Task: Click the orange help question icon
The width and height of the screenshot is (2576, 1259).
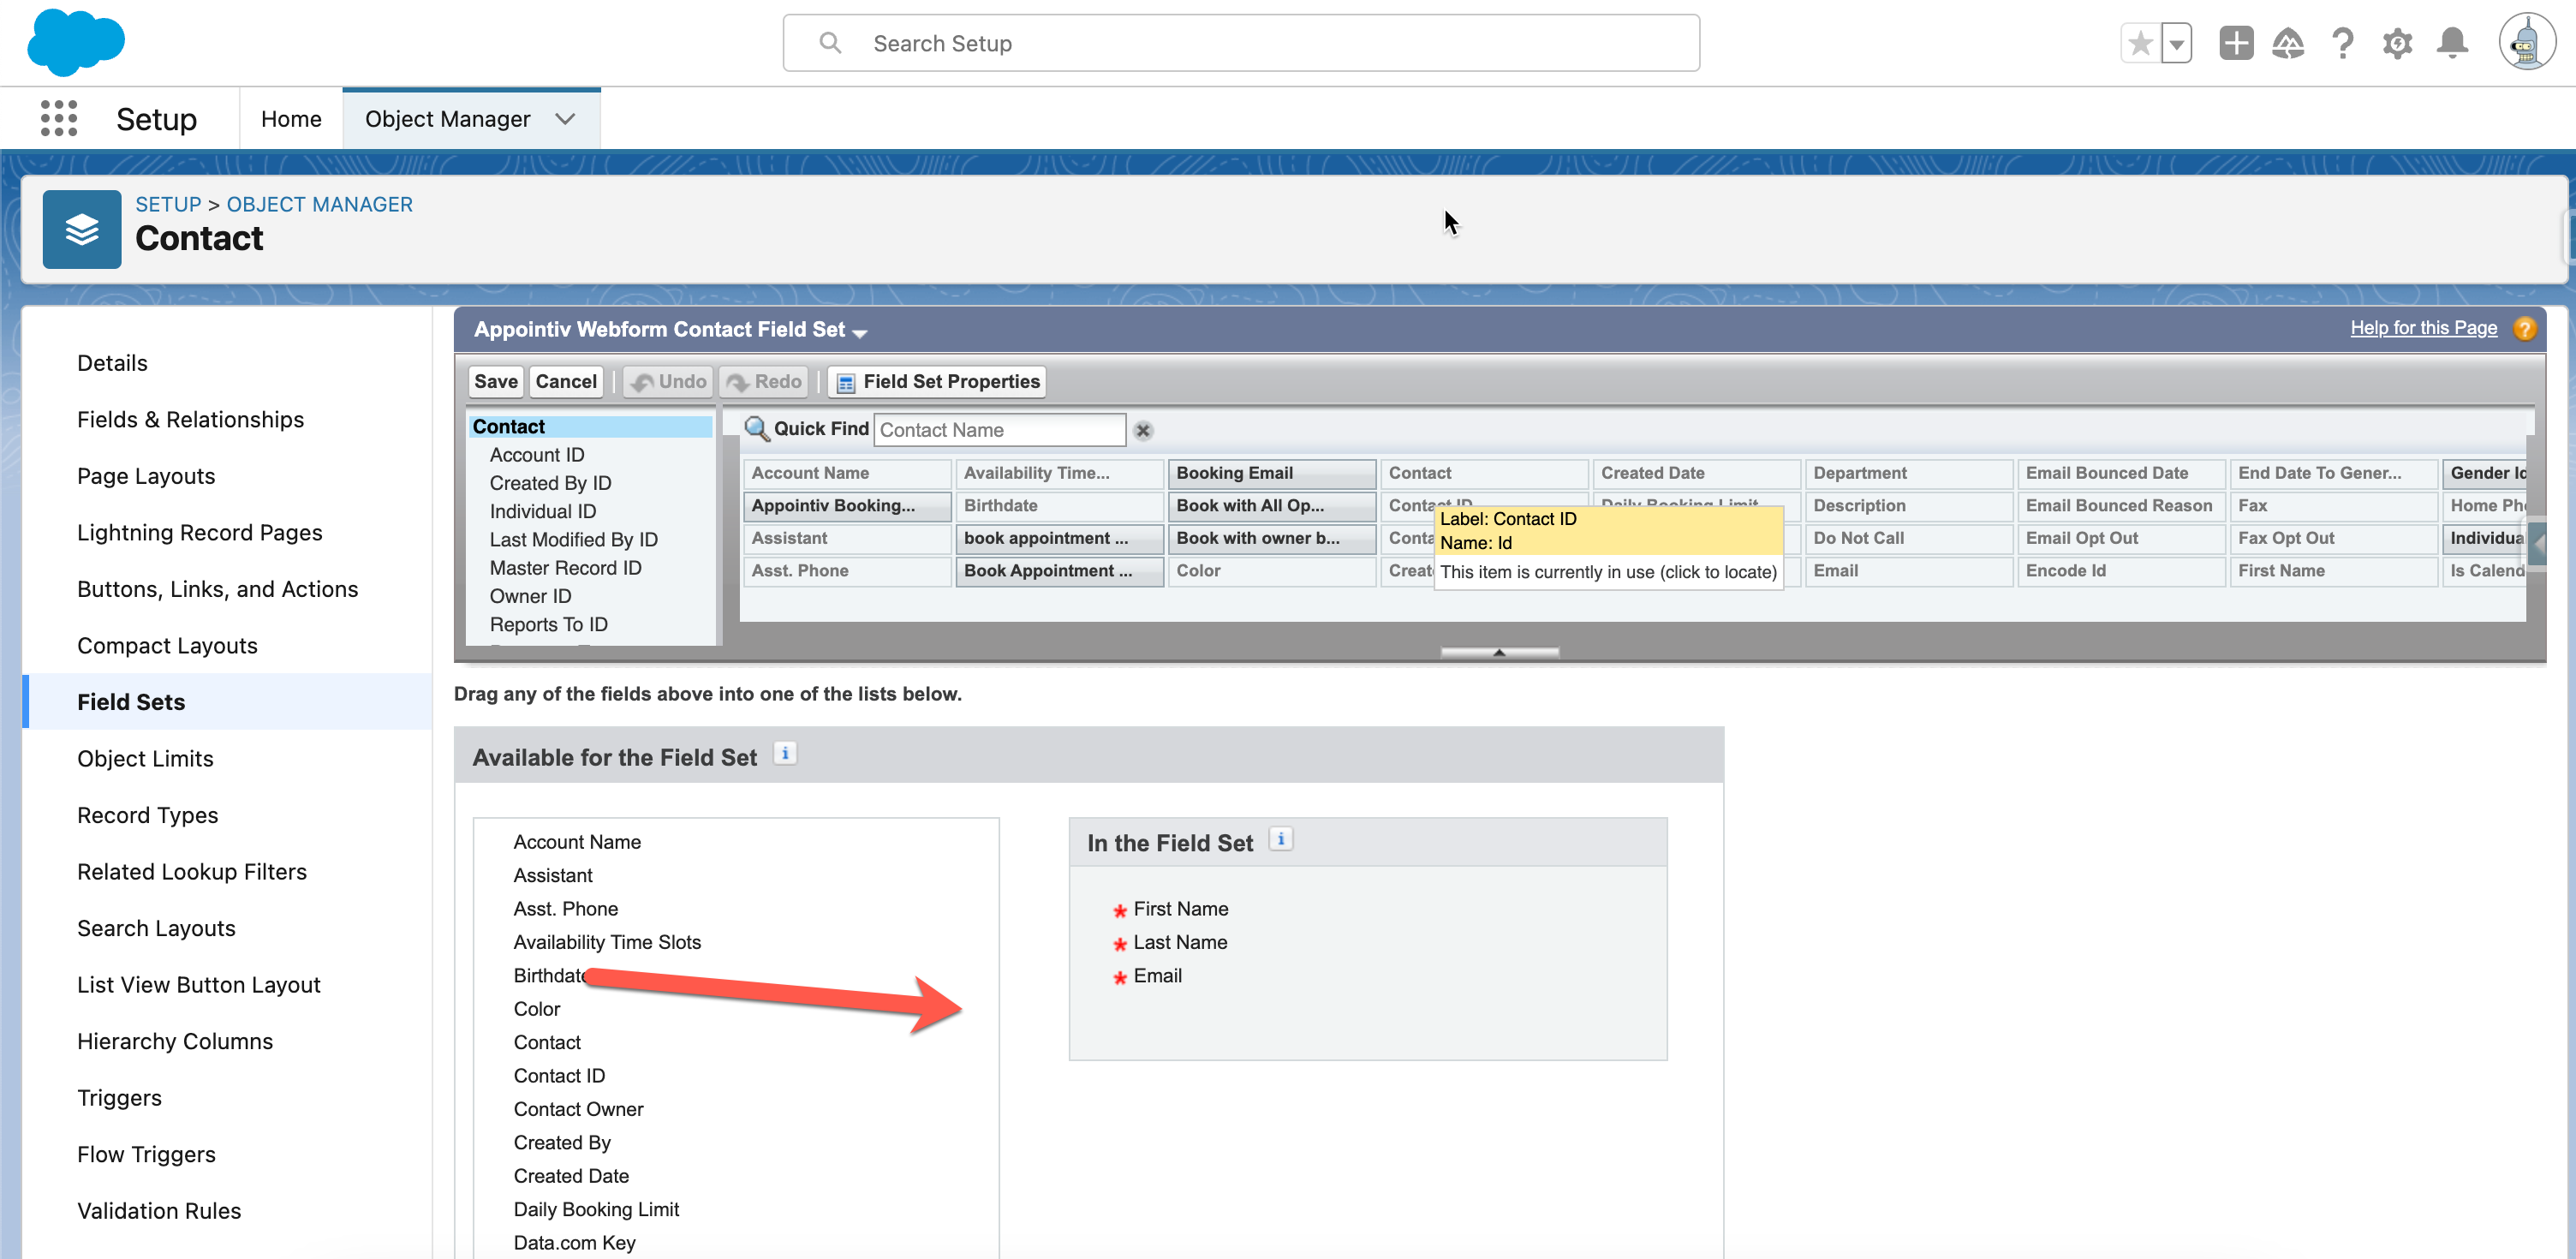Action: pos(2524,329)
